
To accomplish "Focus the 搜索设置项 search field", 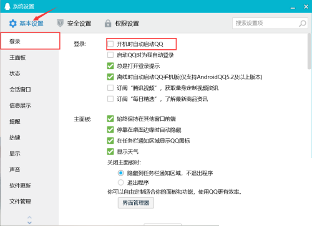I will 270,23.
